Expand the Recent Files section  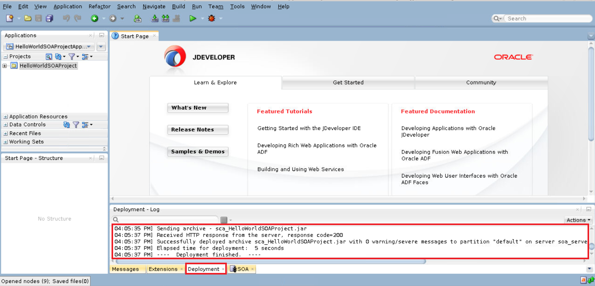6,133
